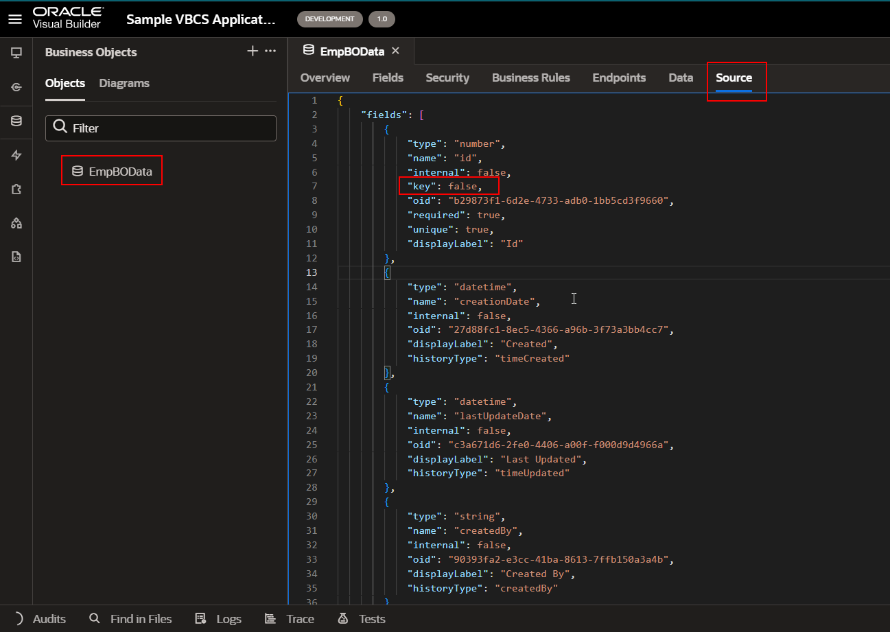The image size is (890, 632).
Task: Click the "type": "string" line
Action: point(456,516)
